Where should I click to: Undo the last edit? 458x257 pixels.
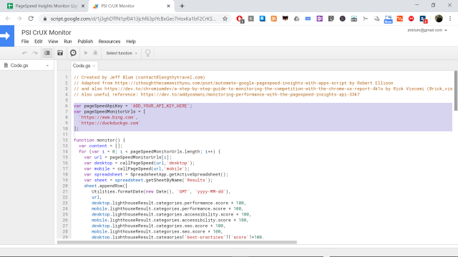pos(25,53)
